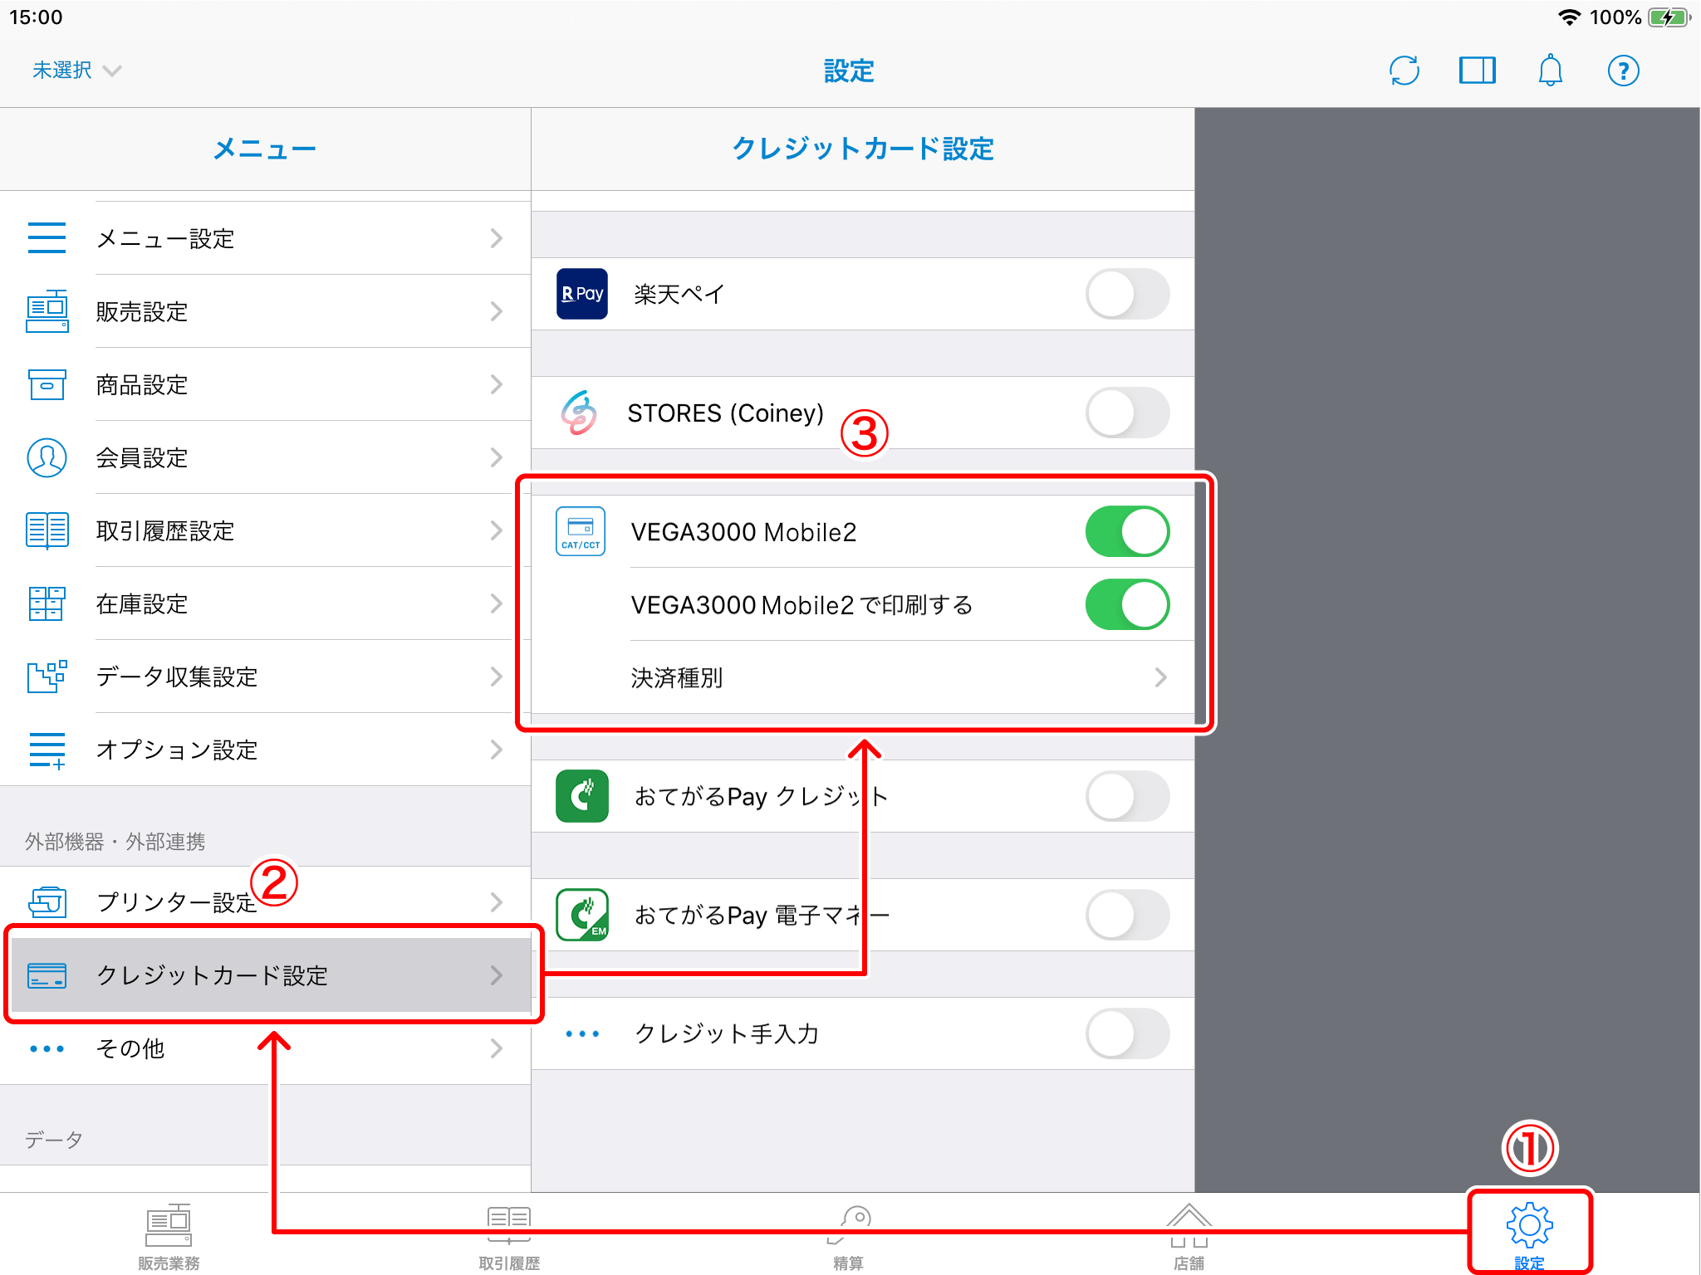The width and height of the screenshot is (1701, 1275).
Task: Click the split-view panel icon
Action: point(1477,71)
